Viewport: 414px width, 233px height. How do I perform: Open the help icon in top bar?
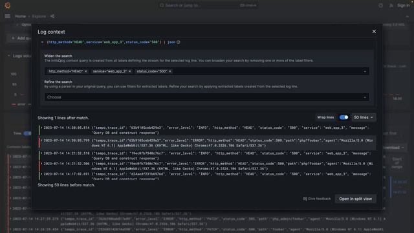pos(380,5)
